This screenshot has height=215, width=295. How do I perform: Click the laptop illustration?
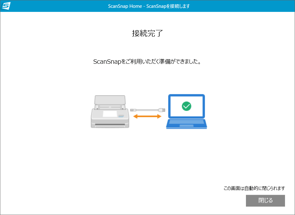[x=187, y=112]
